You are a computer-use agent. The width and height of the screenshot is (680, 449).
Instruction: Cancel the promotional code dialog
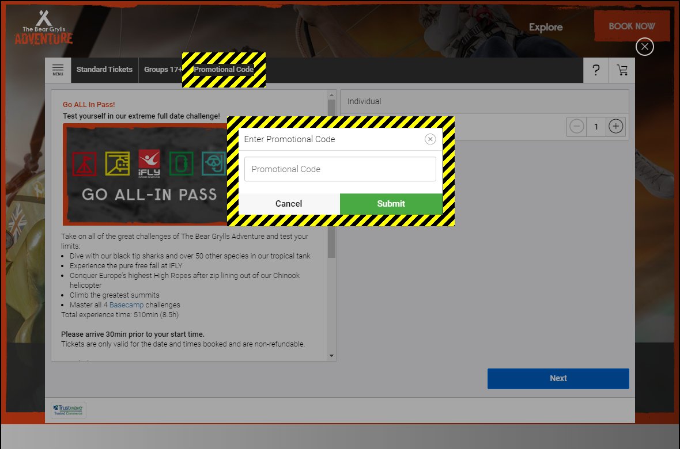click(289, 204)
